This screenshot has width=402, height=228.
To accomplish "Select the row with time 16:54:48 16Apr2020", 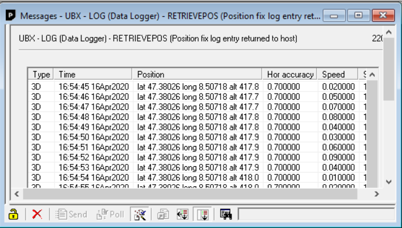I will (198, 117).
